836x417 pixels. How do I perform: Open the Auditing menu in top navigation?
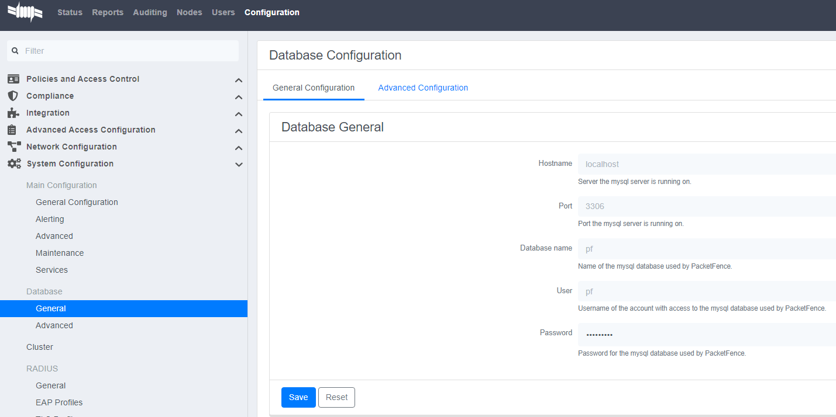pos(150,12)
